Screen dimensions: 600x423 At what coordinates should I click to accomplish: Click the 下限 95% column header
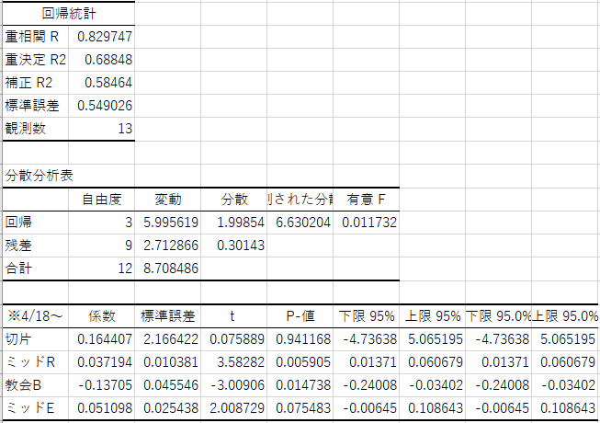(367, 316)
